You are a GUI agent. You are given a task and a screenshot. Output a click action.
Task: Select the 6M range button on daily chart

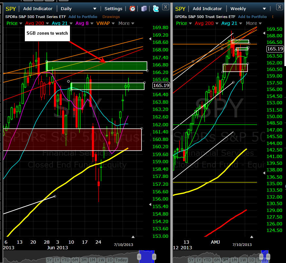pyautogui.click(x=76, y=260)
